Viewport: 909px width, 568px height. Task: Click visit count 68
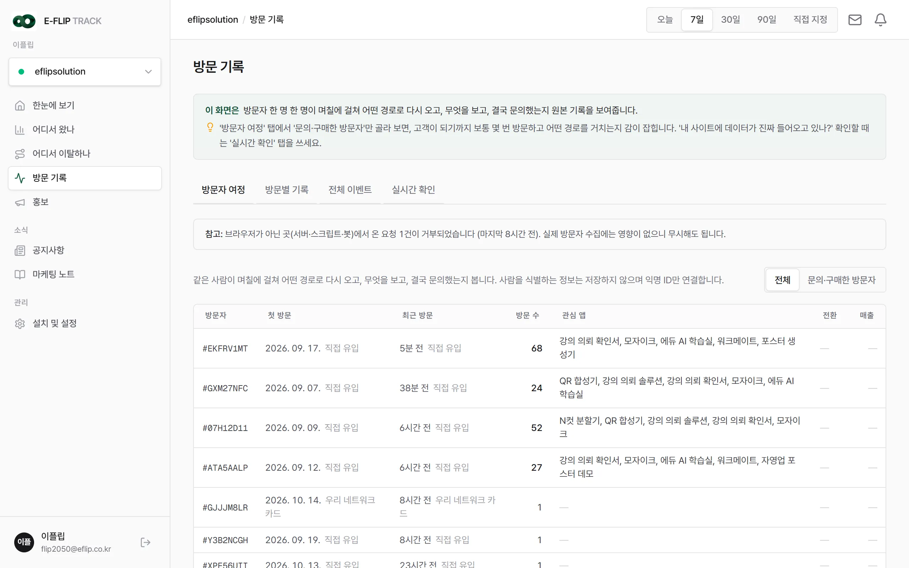537,348
